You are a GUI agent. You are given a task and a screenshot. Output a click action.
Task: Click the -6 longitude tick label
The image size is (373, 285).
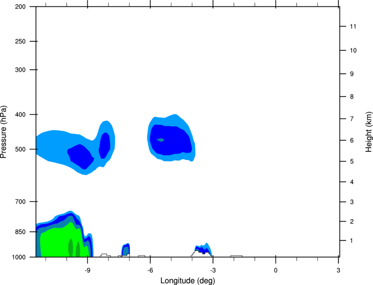[x=150, y=270]
